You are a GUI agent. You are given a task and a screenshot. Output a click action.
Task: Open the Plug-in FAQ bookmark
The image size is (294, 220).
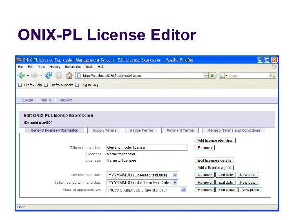click(87, 85)
